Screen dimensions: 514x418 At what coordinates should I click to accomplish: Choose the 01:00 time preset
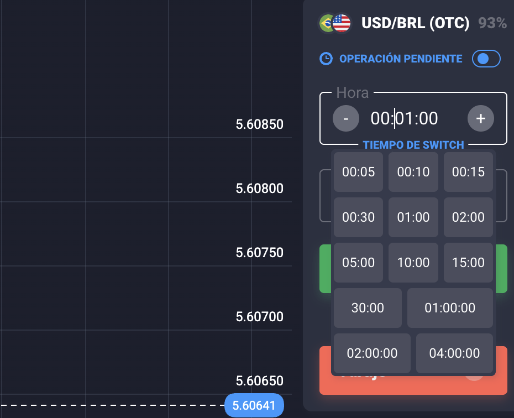click(413, 217)
